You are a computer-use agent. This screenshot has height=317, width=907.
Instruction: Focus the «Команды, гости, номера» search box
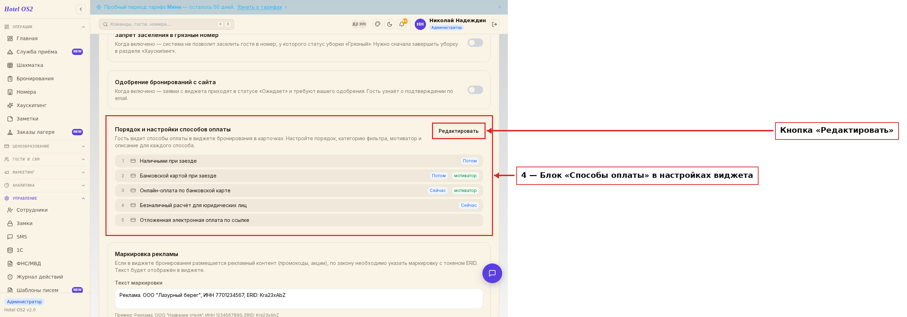(x=166, y=24)
